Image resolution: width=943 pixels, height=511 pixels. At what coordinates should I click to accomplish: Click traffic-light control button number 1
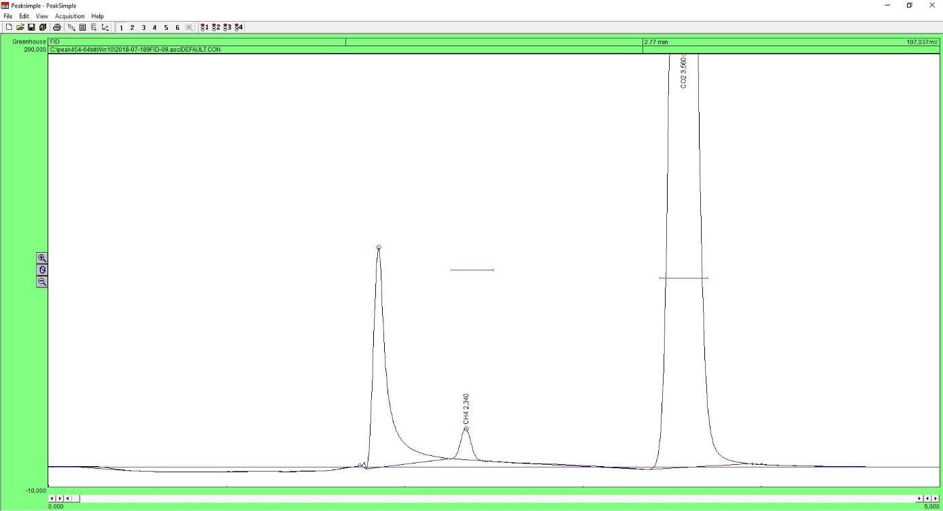coord(205,27)
